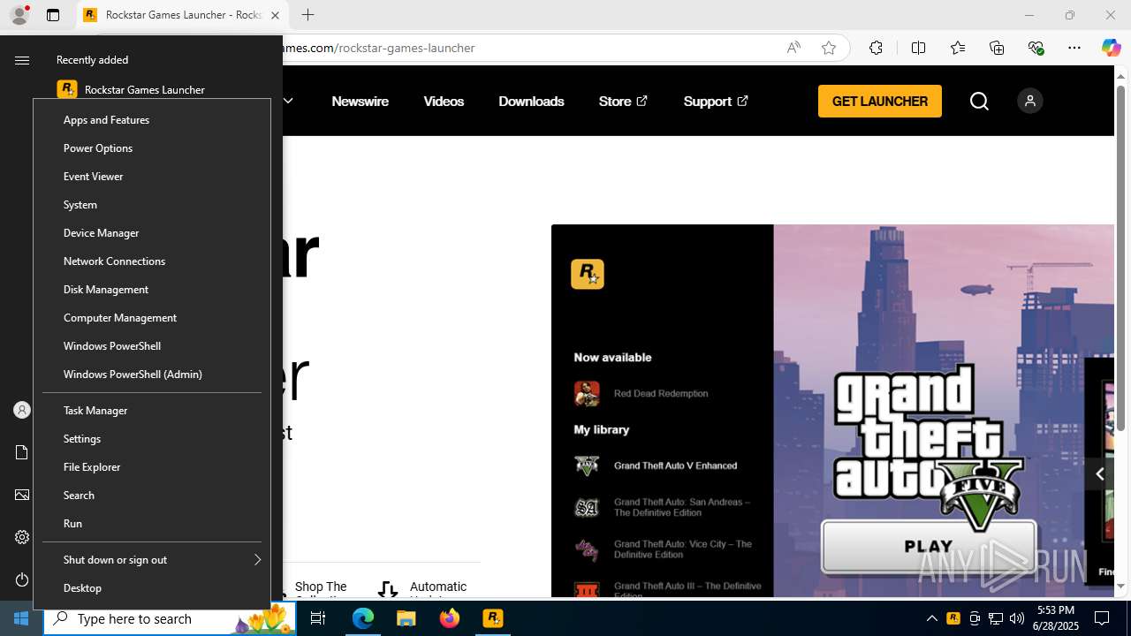Screen dimensions: 1131x636
Task: Launch Windows PowerShell (non-admin) entry
Action: 152,345
